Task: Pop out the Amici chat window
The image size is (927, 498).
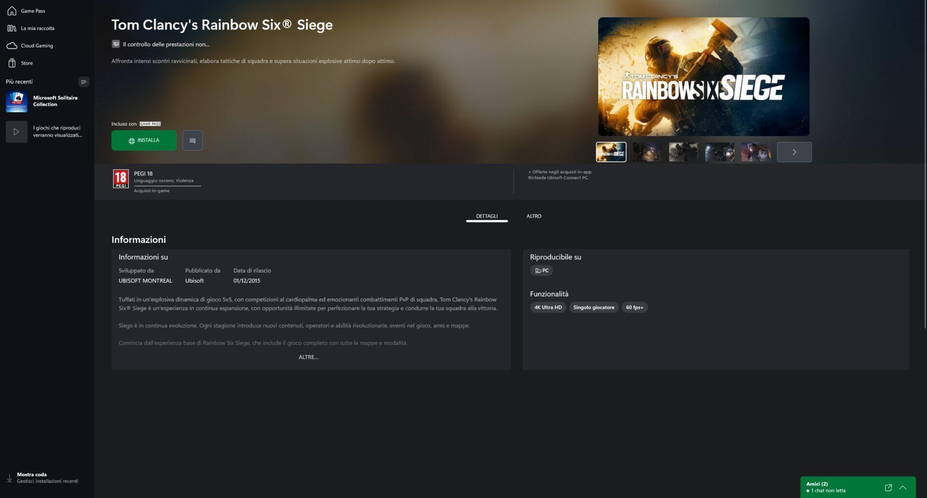Action: (888, 487)
